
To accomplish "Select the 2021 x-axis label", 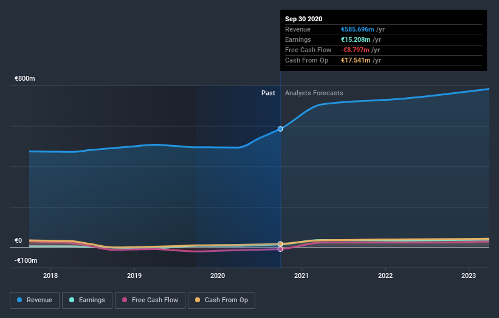I will (x=301, y=276).
